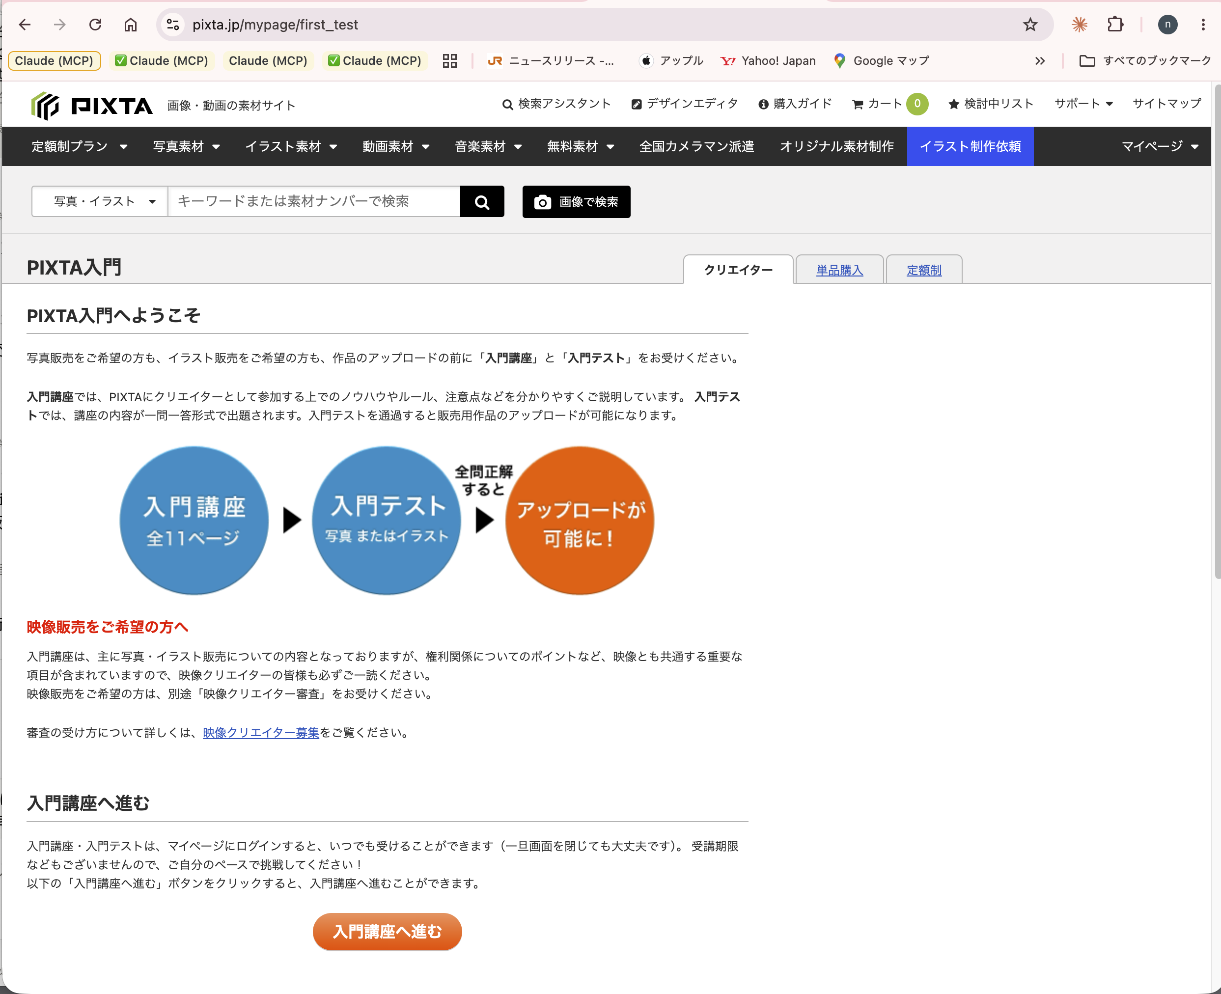
Task: Click the PIXTA logo
Action: point(92,106)
